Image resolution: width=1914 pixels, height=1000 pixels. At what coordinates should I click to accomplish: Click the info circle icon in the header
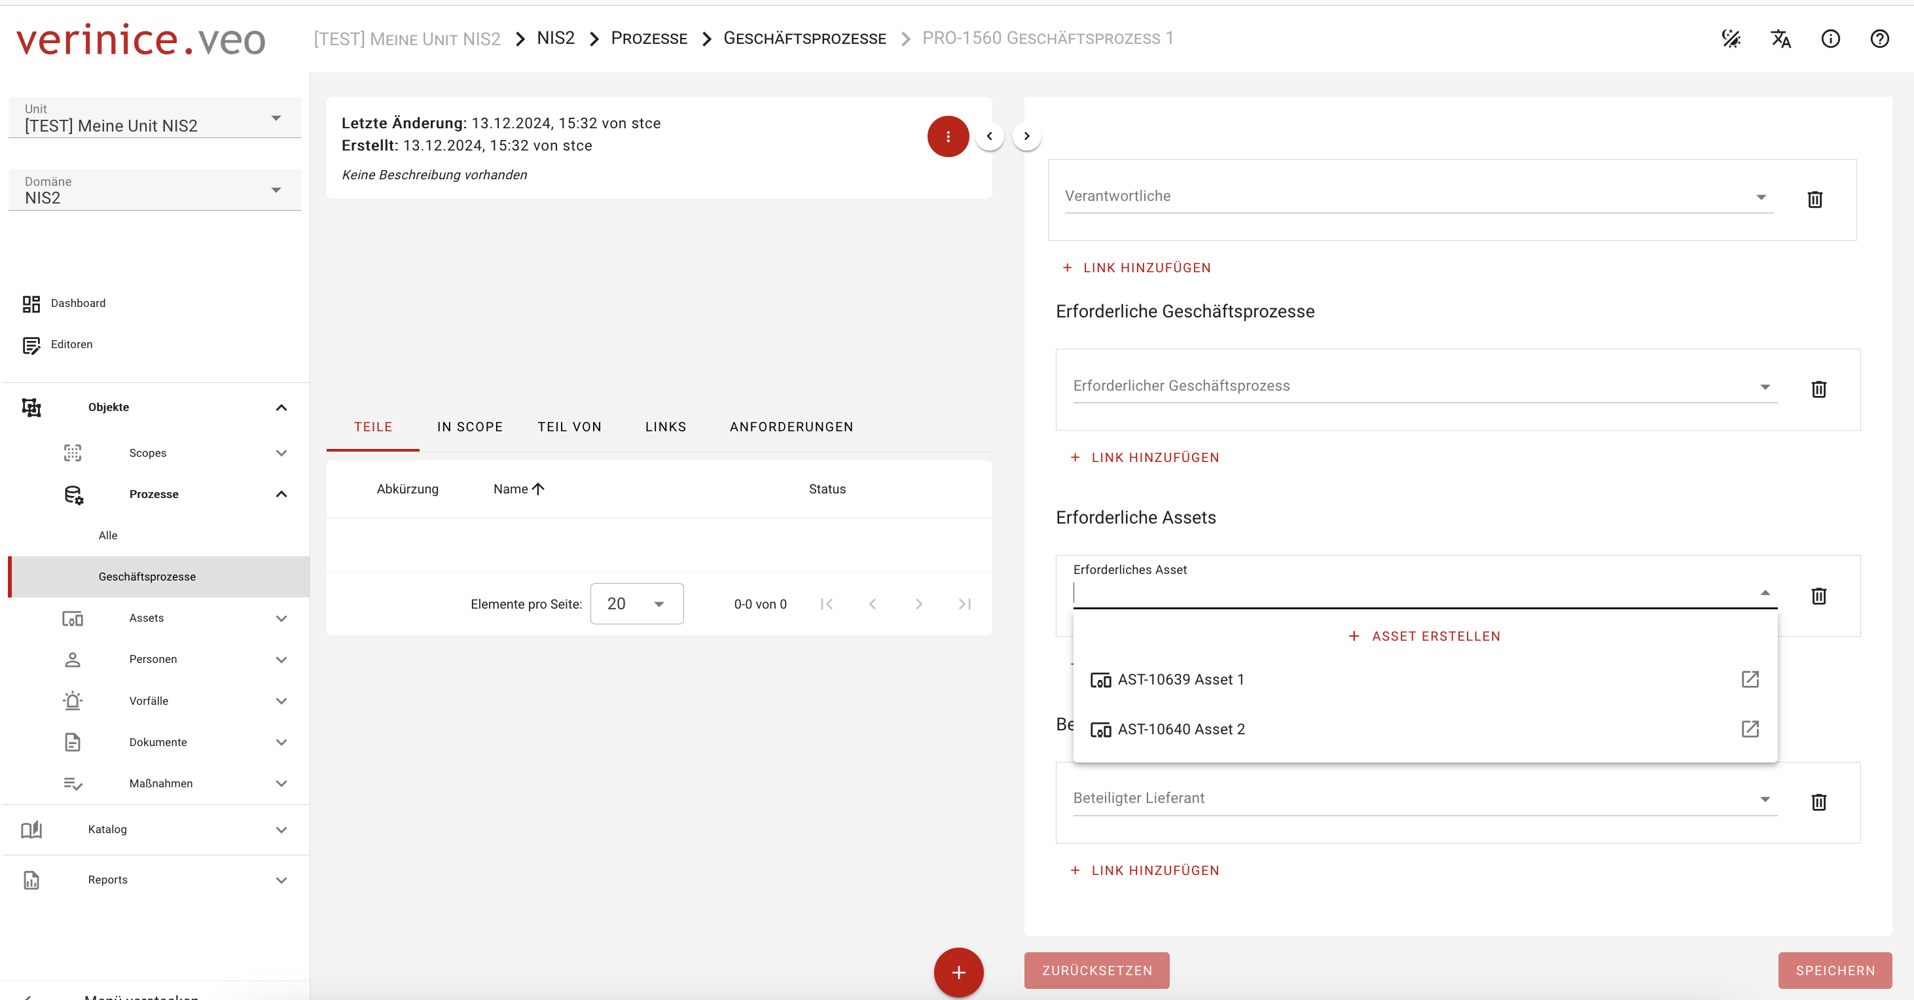[1830, 39]
